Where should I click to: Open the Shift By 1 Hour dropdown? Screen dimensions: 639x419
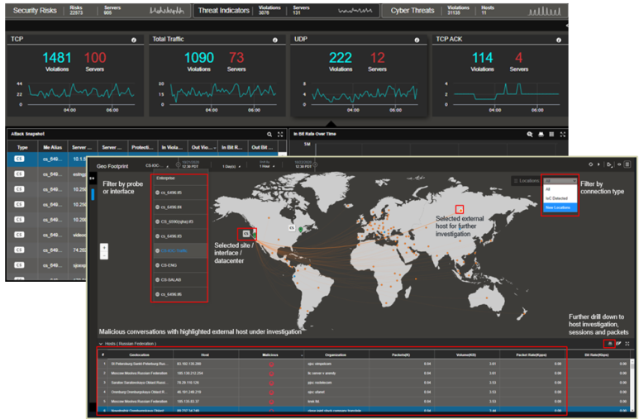pos(267,164)
